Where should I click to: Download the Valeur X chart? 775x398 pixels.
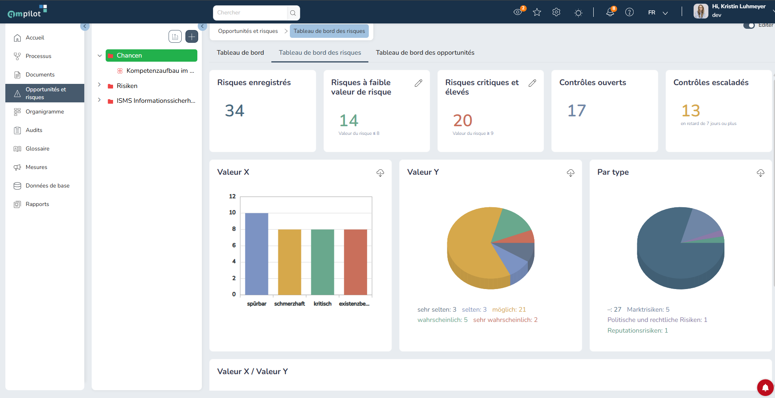click(x=380, y=173)
